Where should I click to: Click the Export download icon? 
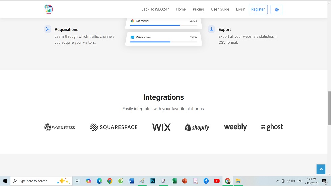point(211,29)
